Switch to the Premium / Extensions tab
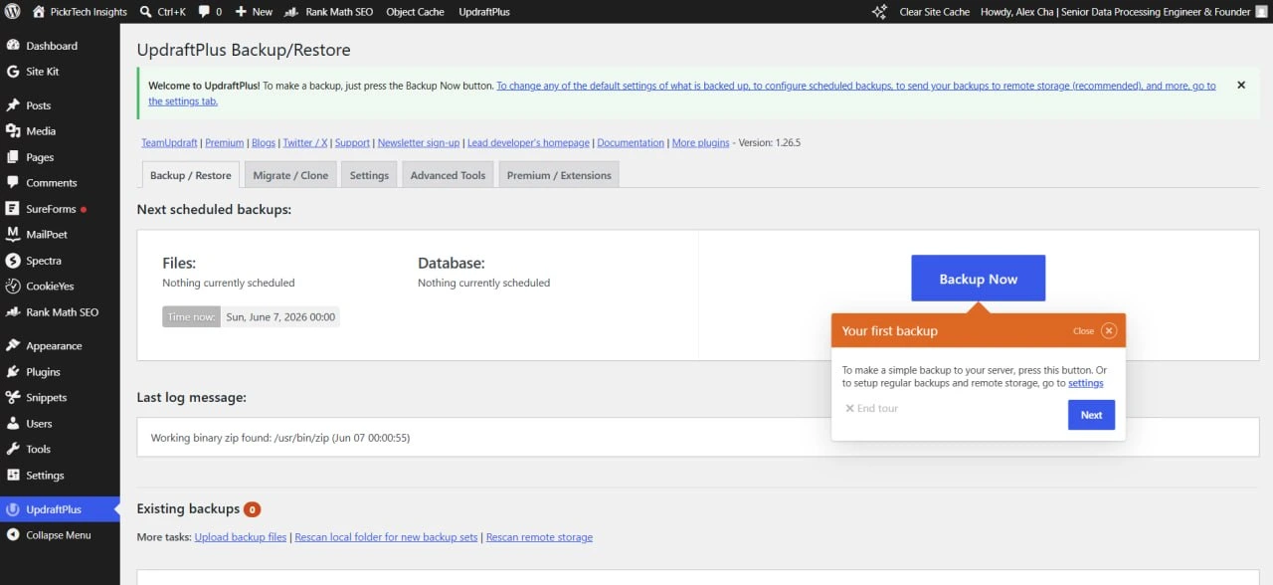The width and height of the screenshot is (1273, 585). point(559,175)
